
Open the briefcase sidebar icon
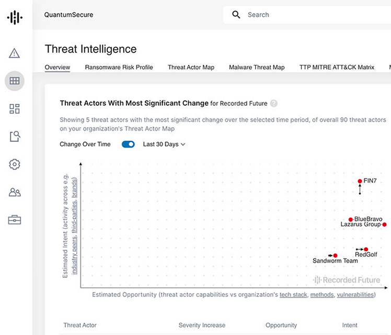pos(15,220)
